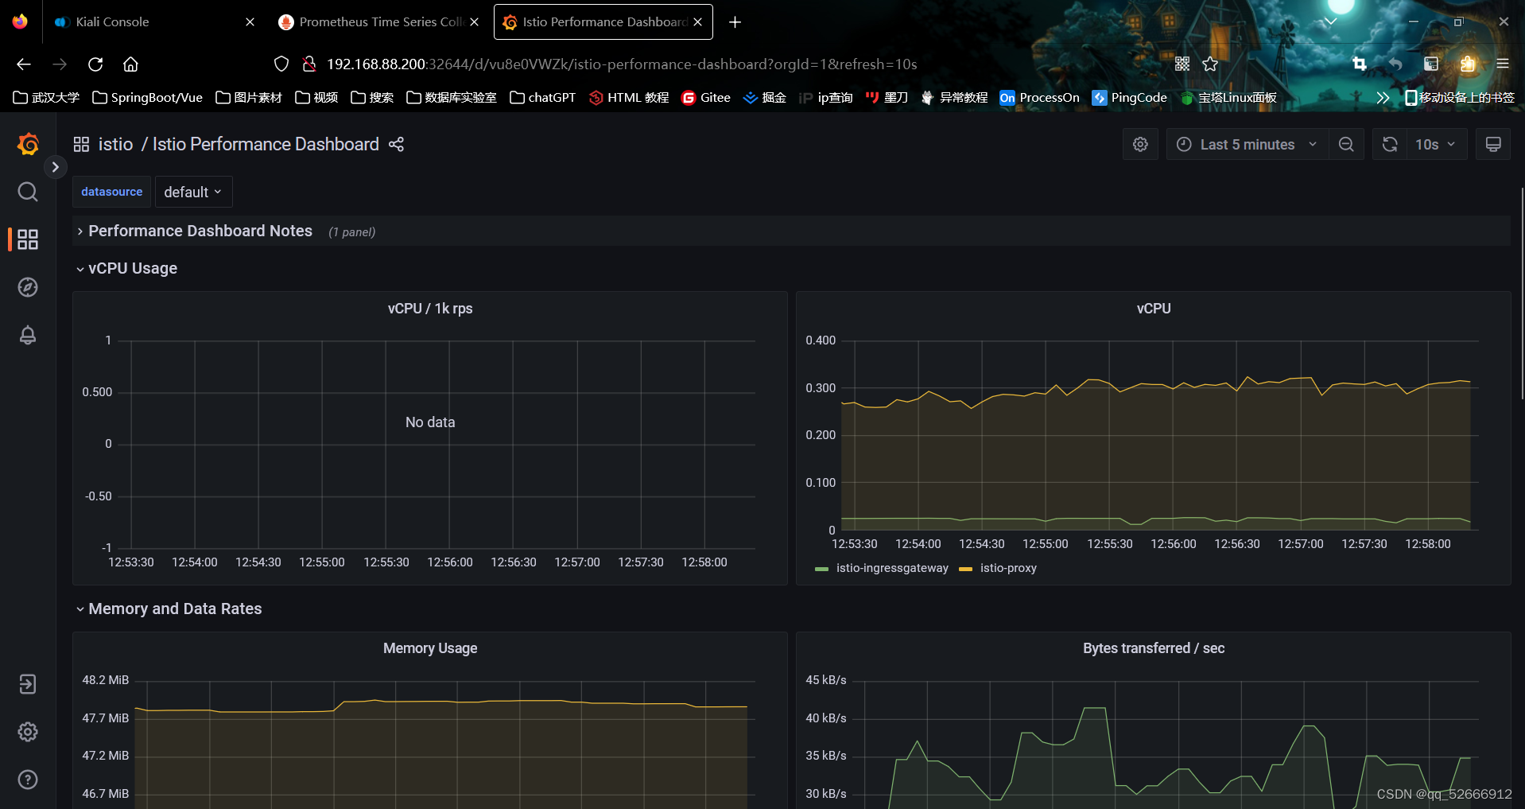This screenshot has width=1525, height=809.
Task: Click the address bar URL
Action: (622, 64)
